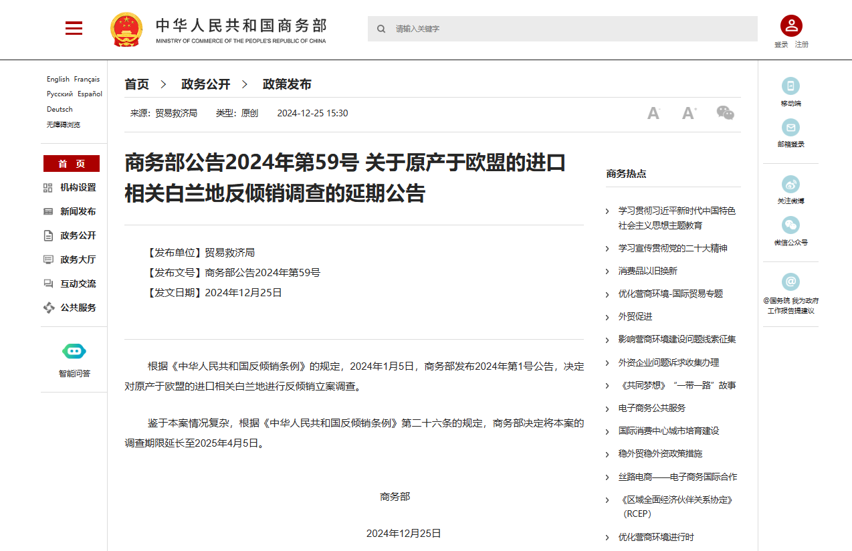The height and width of the screenshot is (551, 852).
Task: Click 登录 login link
Action: click(781, 45)
